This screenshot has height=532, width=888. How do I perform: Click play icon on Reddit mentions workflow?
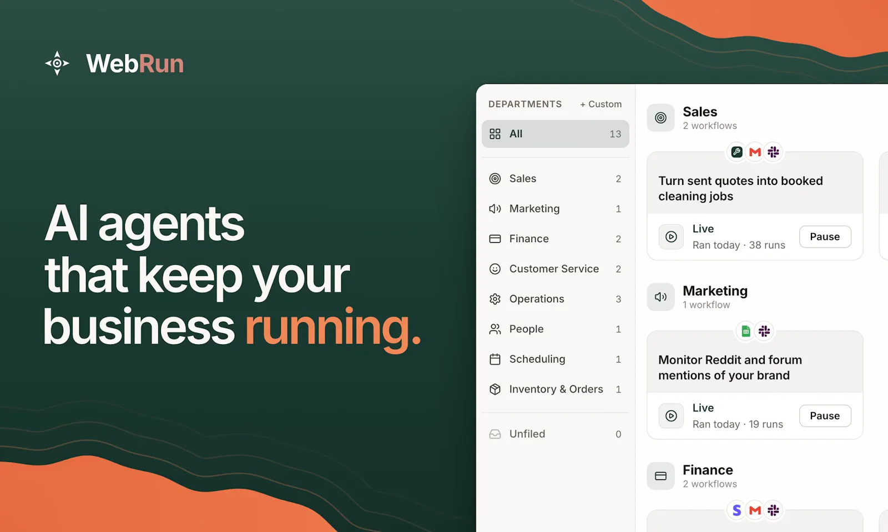coord(671,416)
